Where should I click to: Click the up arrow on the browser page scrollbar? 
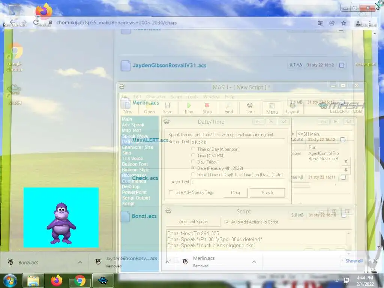coord(375,33)
